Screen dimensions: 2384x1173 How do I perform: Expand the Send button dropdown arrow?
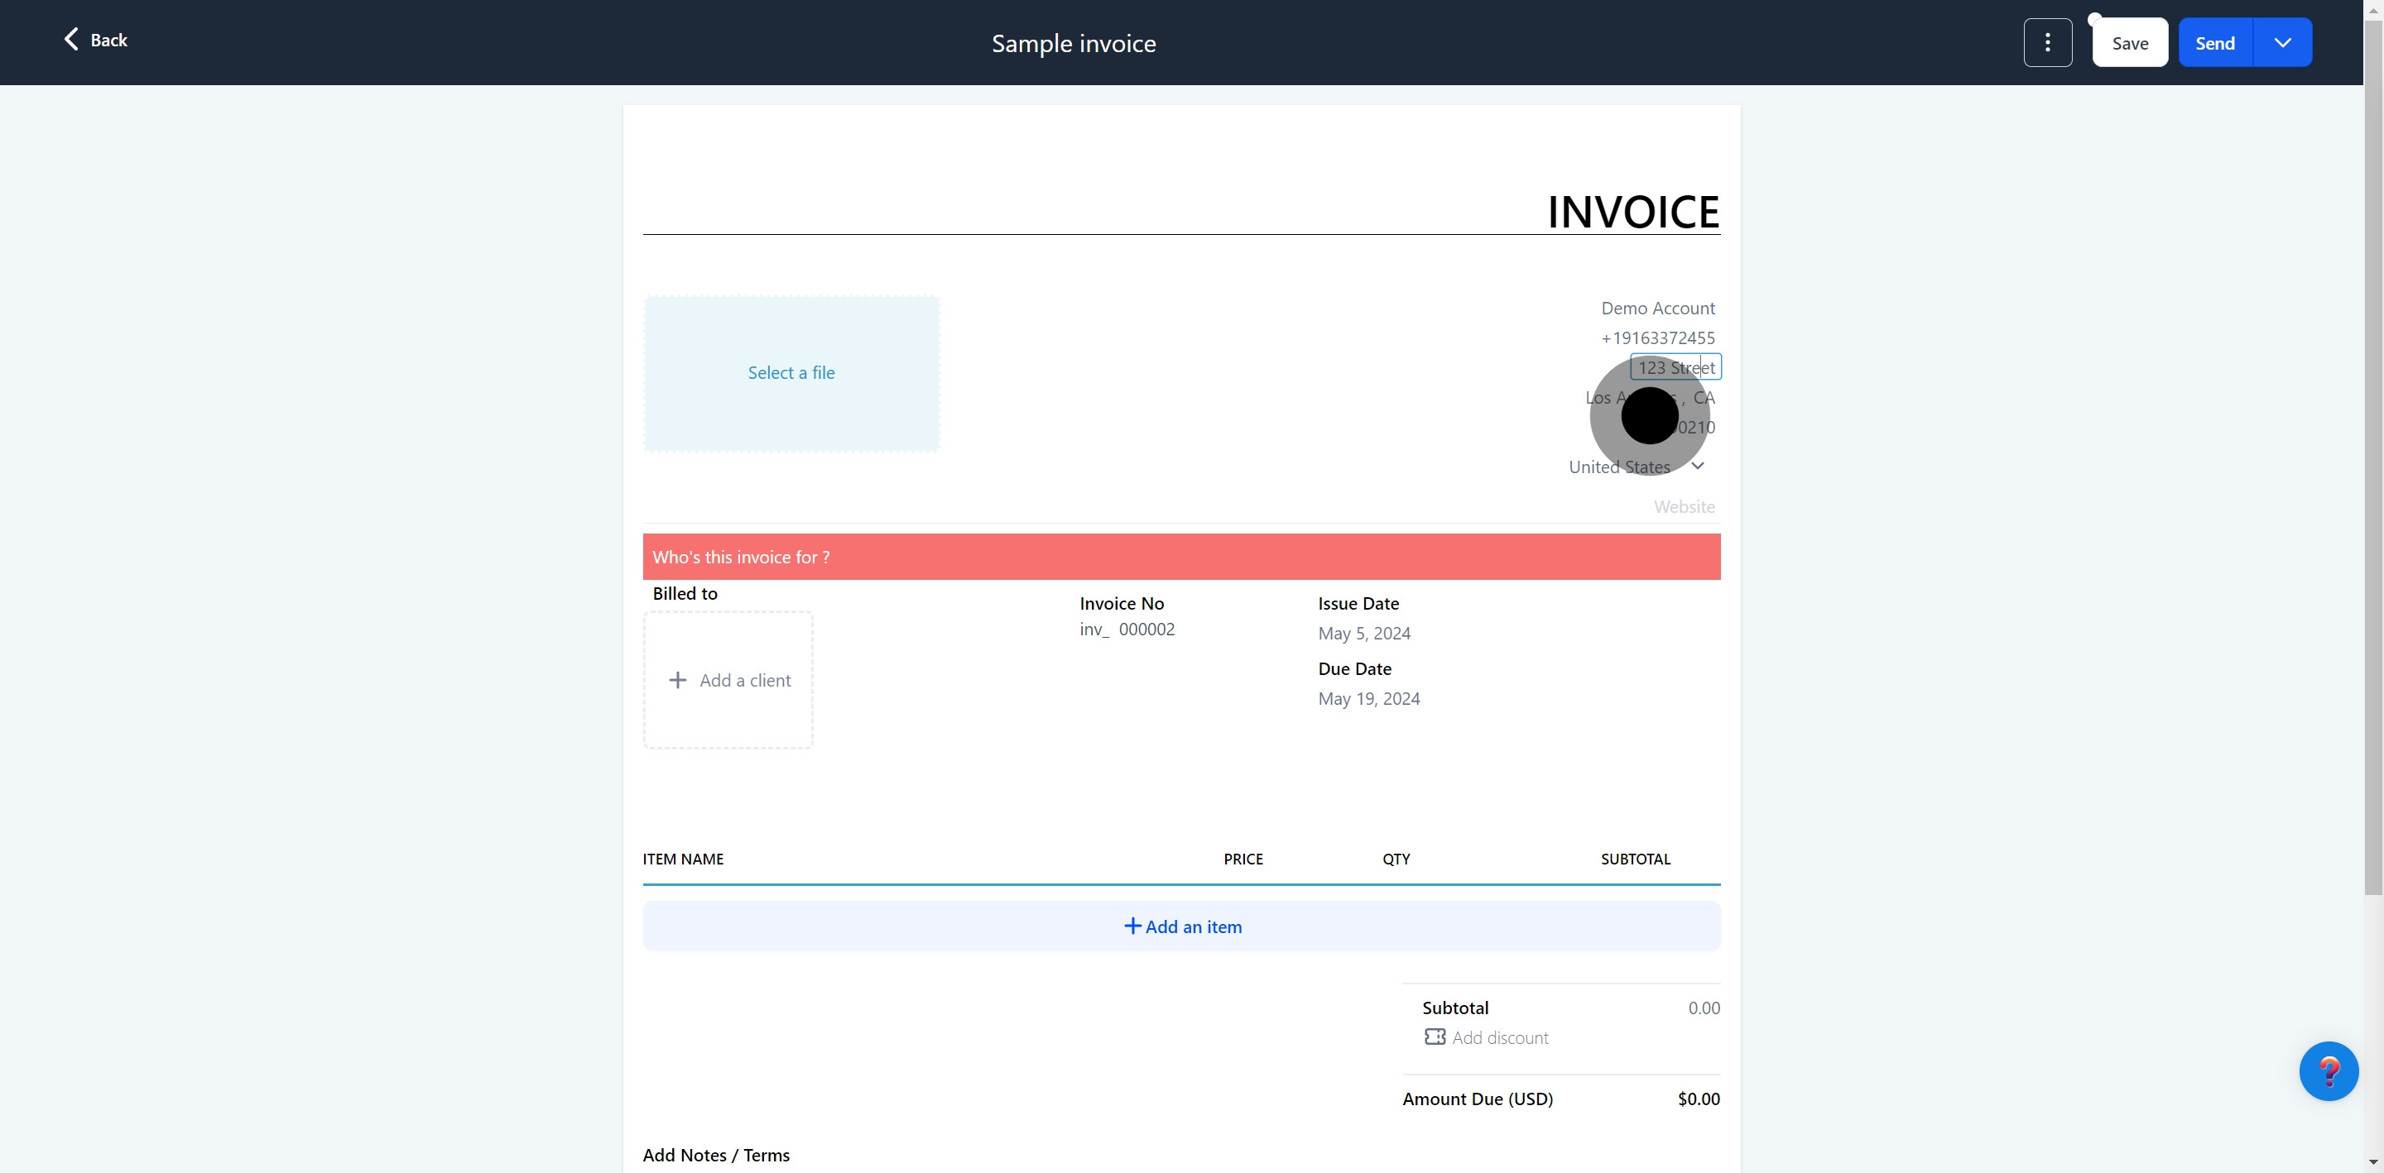point(2282,42)
